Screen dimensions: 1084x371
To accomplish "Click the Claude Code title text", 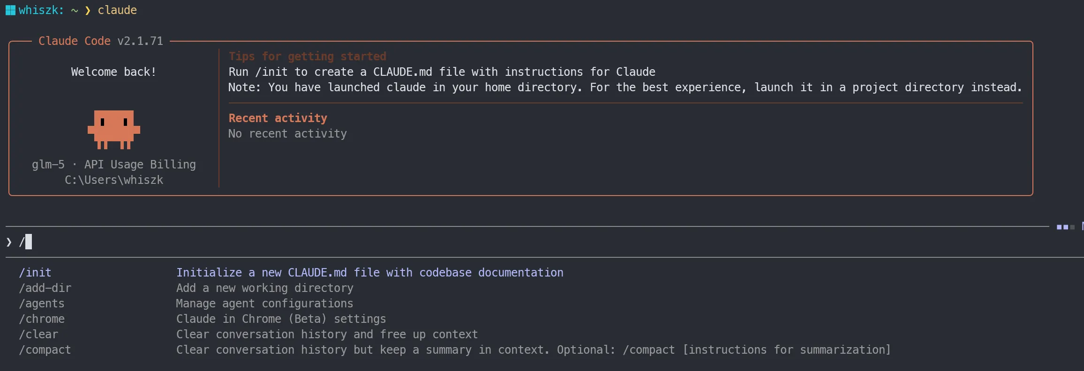I will pos(75,41).
